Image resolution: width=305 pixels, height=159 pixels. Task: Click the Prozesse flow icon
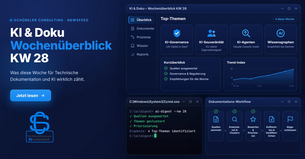pyautogui.click(x=132, y=37)
